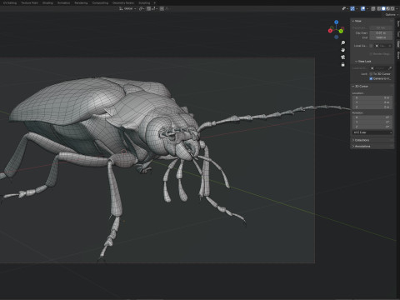Enable the Render Region checkbox
This screenshot has width=400, height=300.
(x=371, y=54)
